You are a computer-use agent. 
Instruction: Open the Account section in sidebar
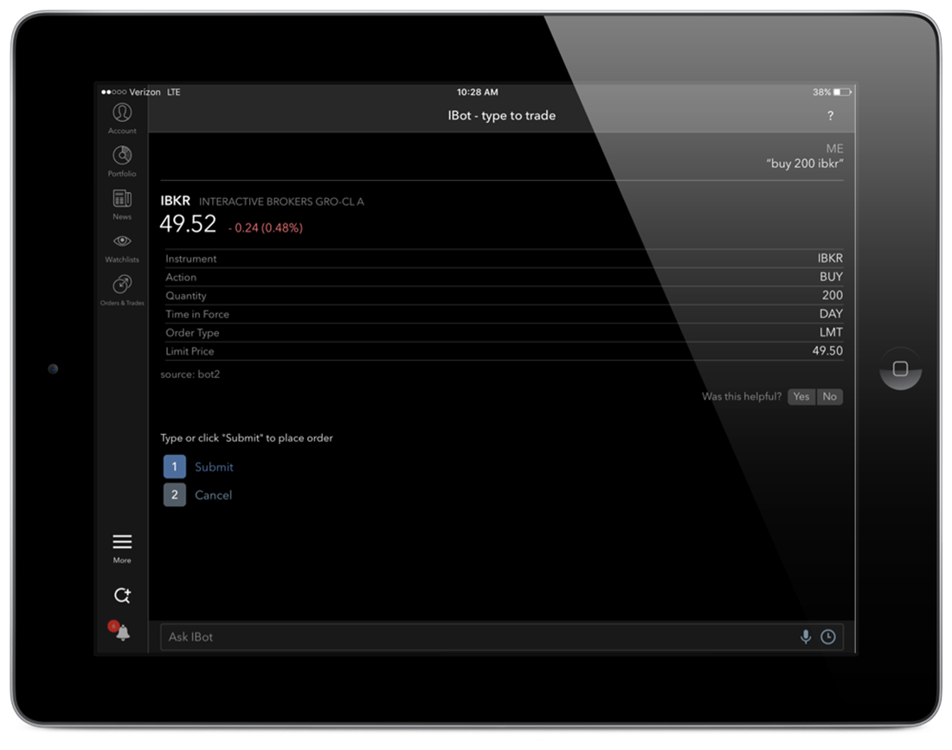coord(122,119)
